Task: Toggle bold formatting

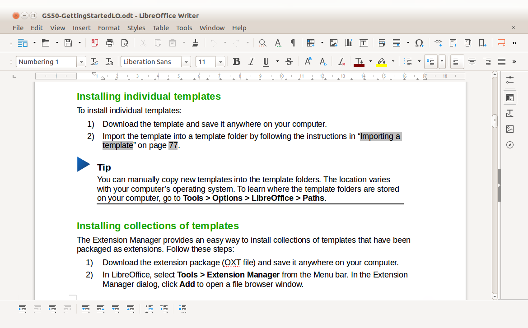Action: (x=237, y=61)
